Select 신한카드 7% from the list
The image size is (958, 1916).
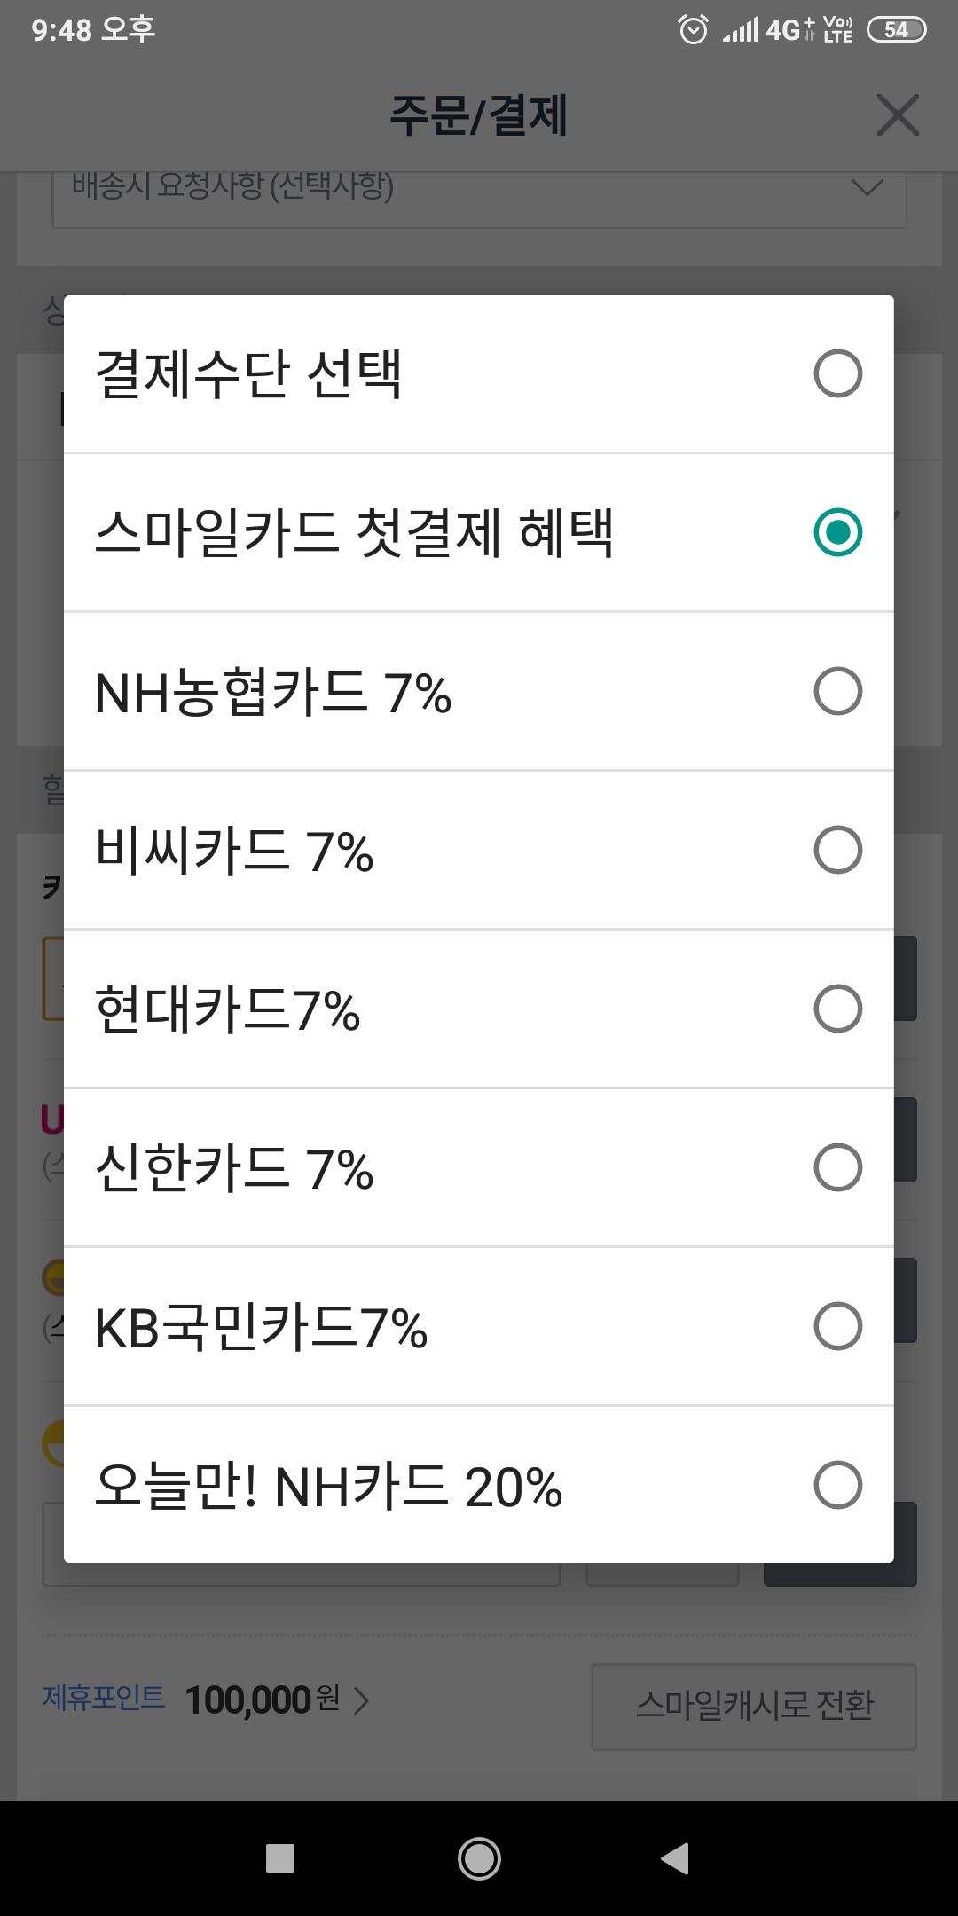pyautogui.click(x=837, y=1167)
